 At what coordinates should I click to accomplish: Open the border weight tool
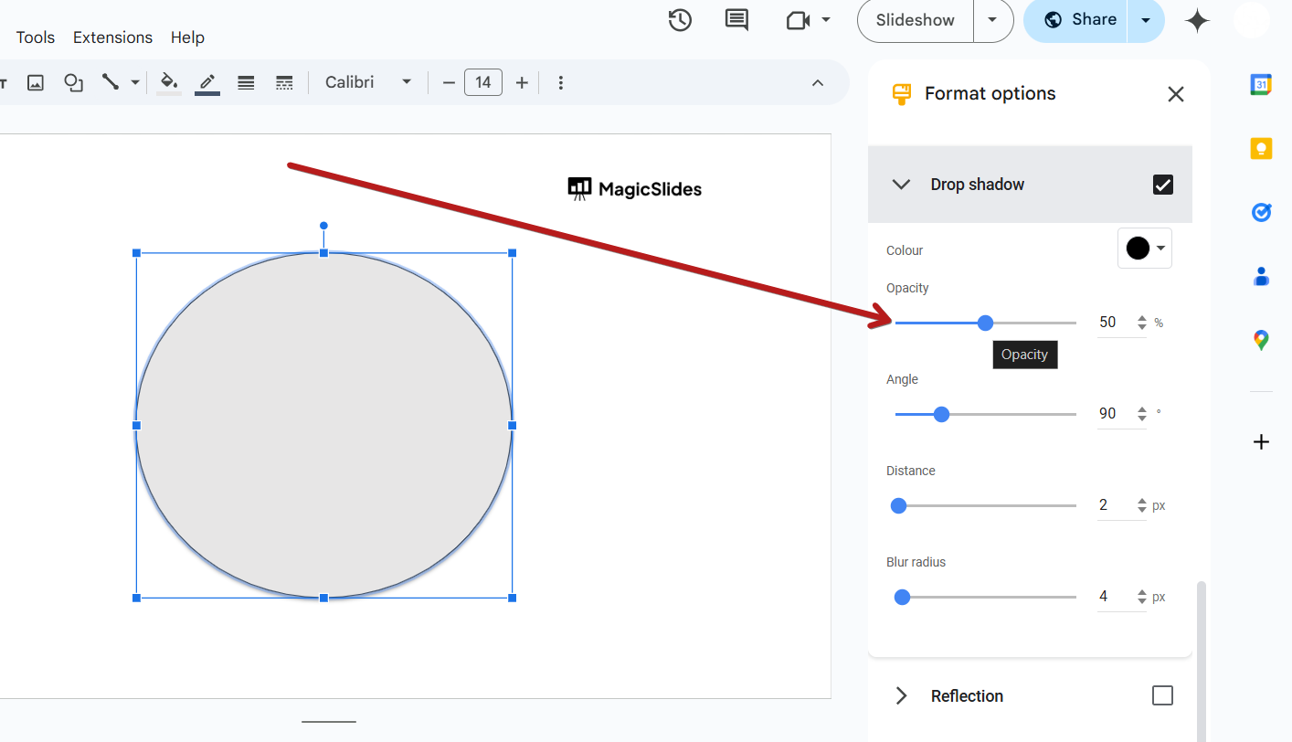246,82
